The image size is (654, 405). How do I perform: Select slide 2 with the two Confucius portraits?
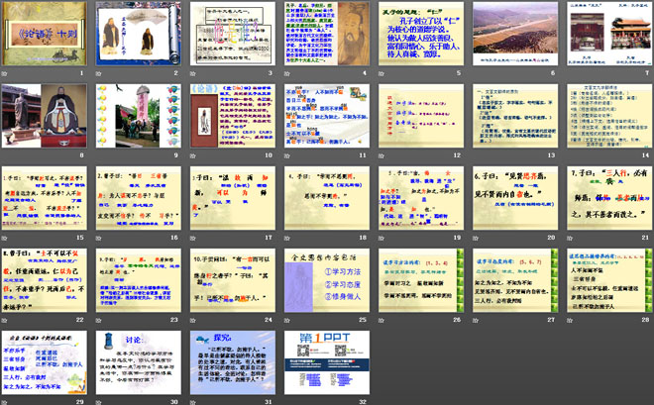[139, 35]
